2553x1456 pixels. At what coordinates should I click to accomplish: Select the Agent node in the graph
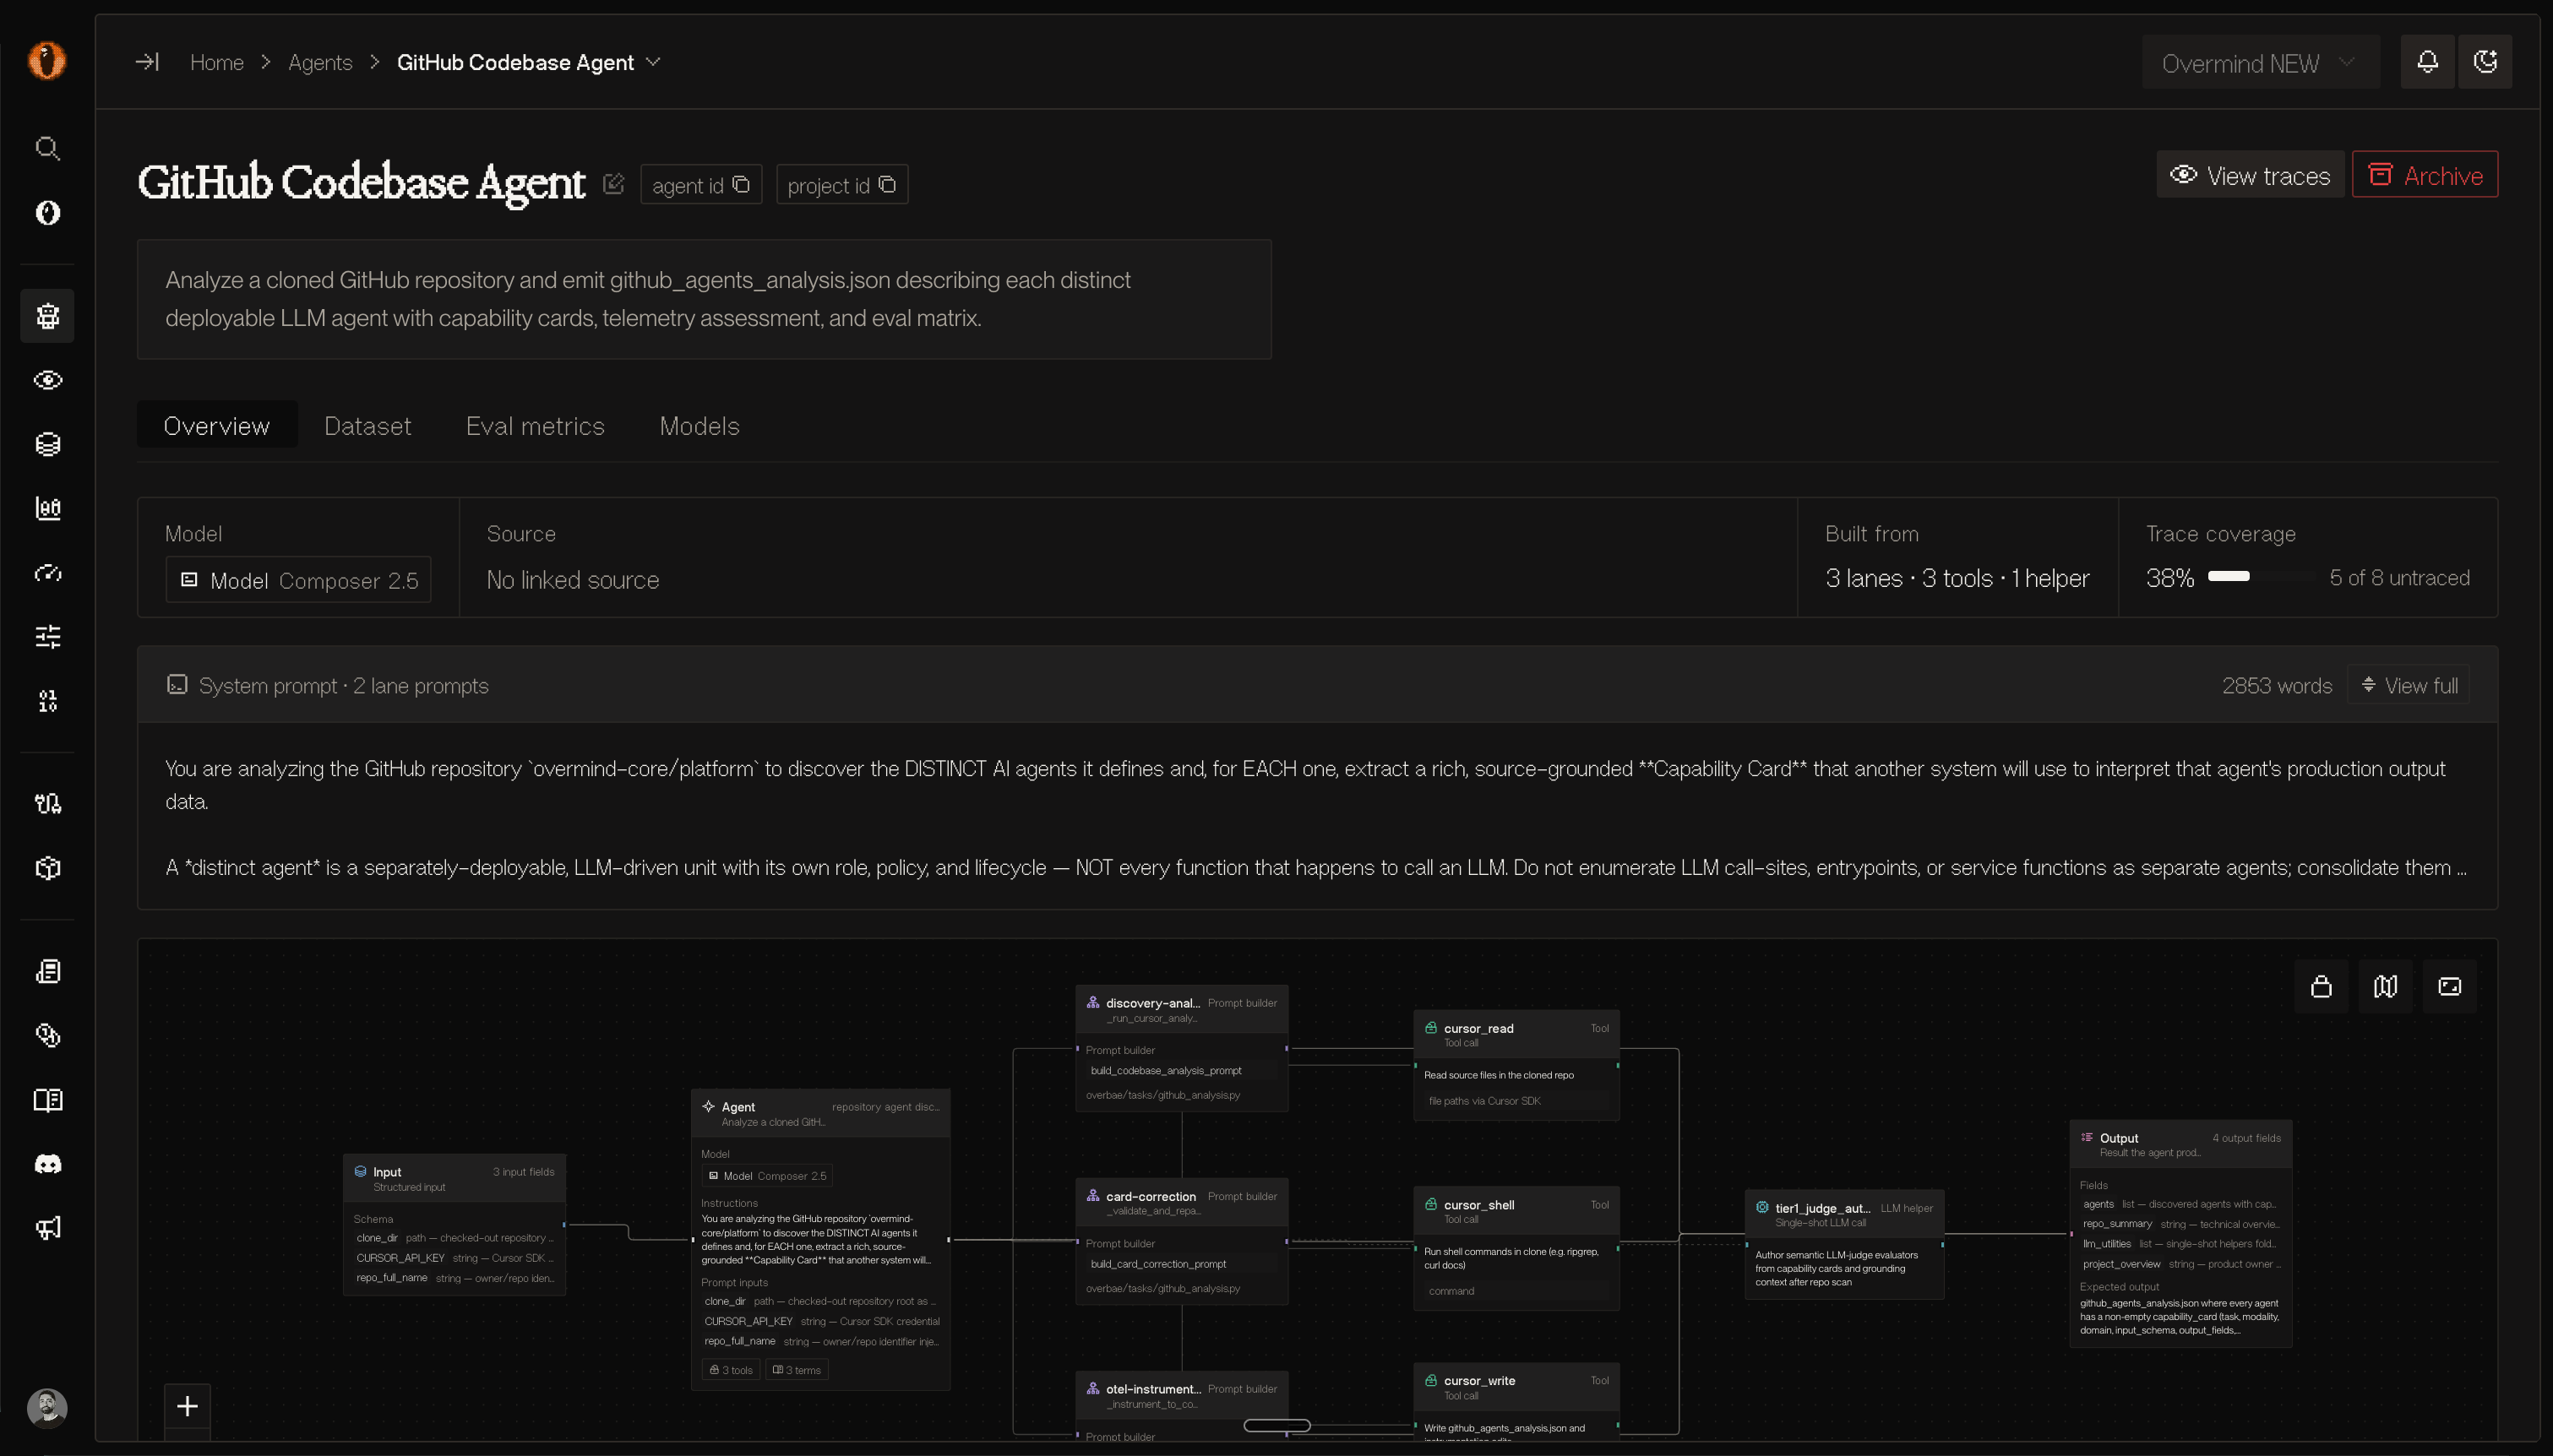(x=820, y=1239)
